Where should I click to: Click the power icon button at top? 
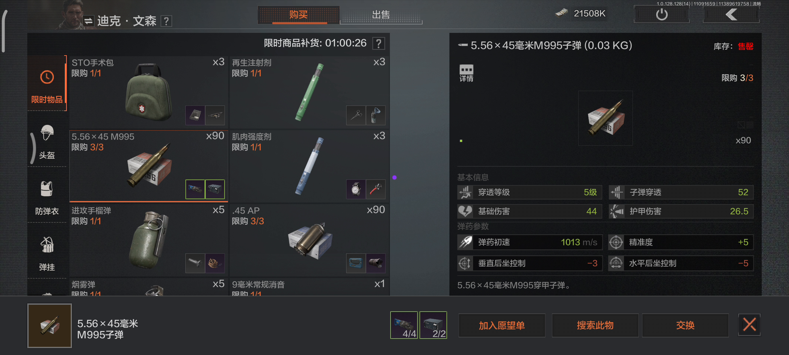[x=661, y=14]
